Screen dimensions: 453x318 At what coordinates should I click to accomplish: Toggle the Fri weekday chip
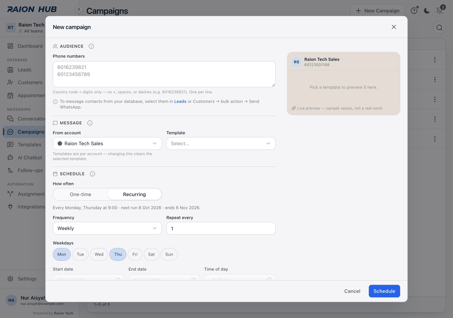click(135, 254)
